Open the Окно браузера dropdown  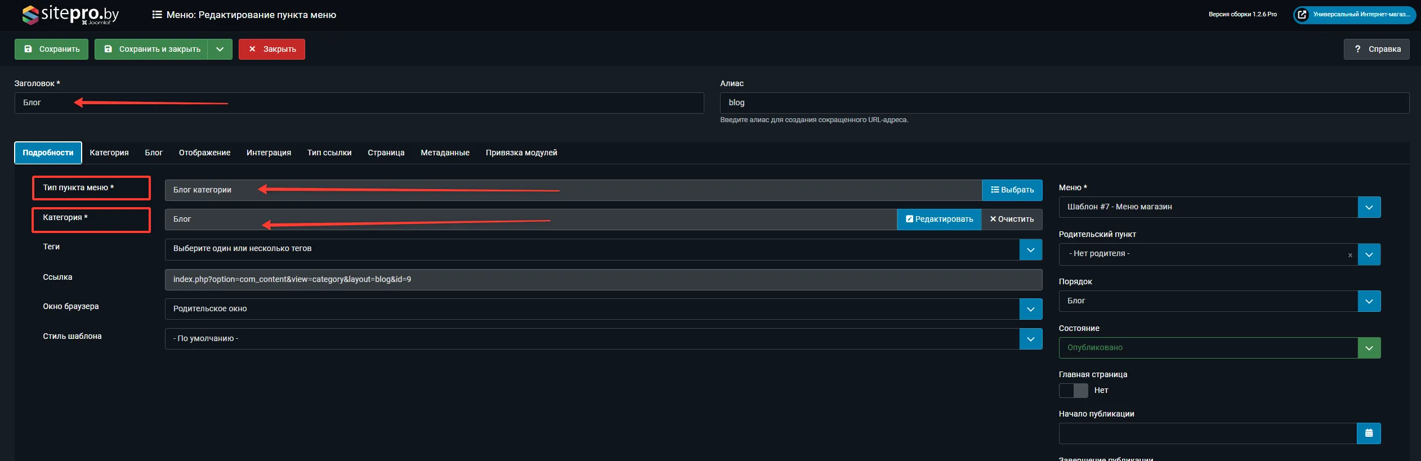1030,309
